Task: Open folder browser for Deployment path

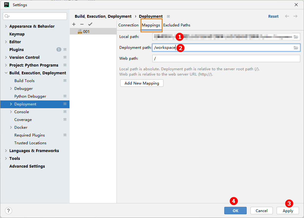Action: 296,48
